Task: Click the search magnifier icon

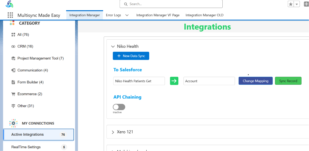Action: [x=125, y=4]
